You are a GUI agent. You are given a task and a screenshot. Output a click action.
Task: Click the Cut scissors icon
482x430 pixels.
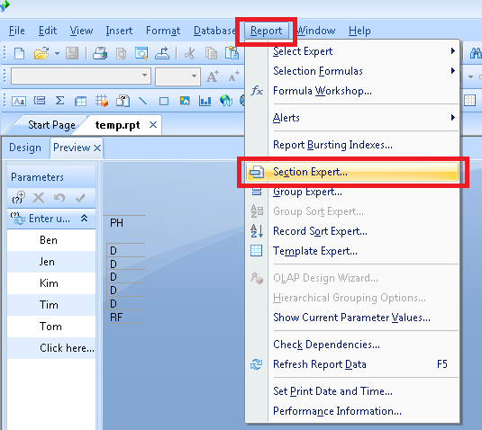click(190, 53)
